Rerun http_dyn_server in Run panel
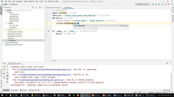Screen dimensions: 174x97 coord(4,67)
